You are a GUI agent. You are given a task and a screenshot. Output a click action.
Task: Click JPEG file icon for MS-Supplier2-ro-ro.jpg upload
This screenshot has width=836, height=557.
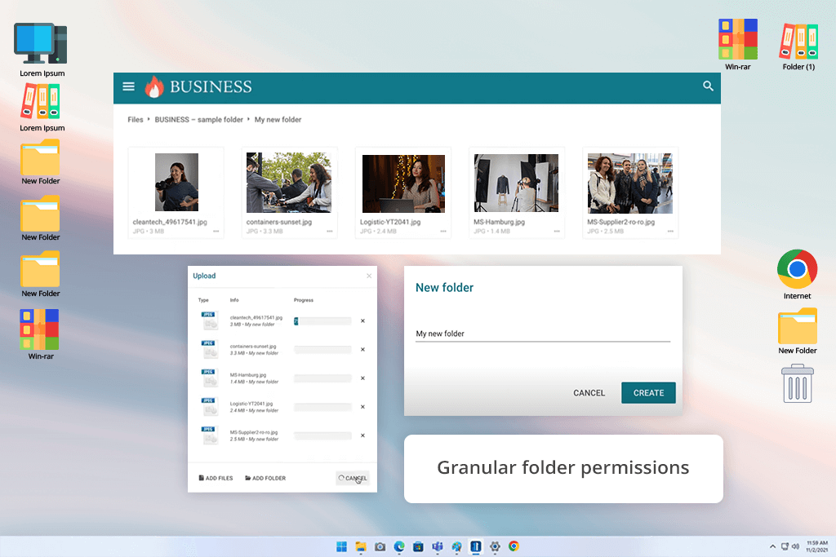(x=210, y=435)
